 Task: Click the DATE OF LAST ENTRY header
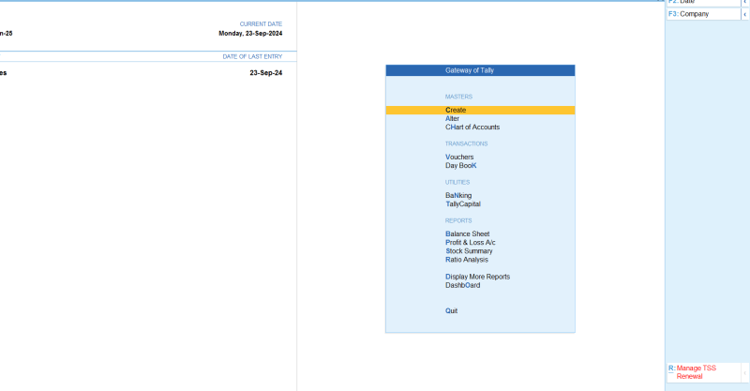(x=252, y=56)
